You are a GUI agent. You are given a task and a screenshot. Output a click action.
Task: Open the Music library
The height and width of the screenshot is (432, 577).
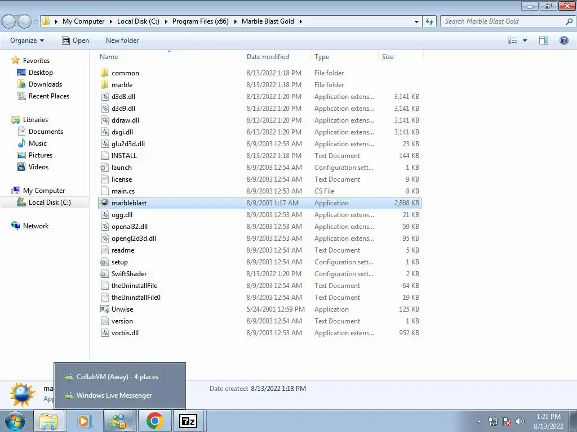38,143
